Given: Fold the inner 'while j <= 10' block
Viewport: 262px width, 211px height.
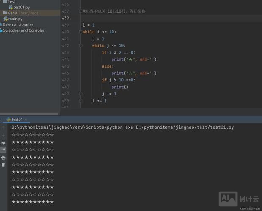Looking at the screenshot, I should [80, 46].
